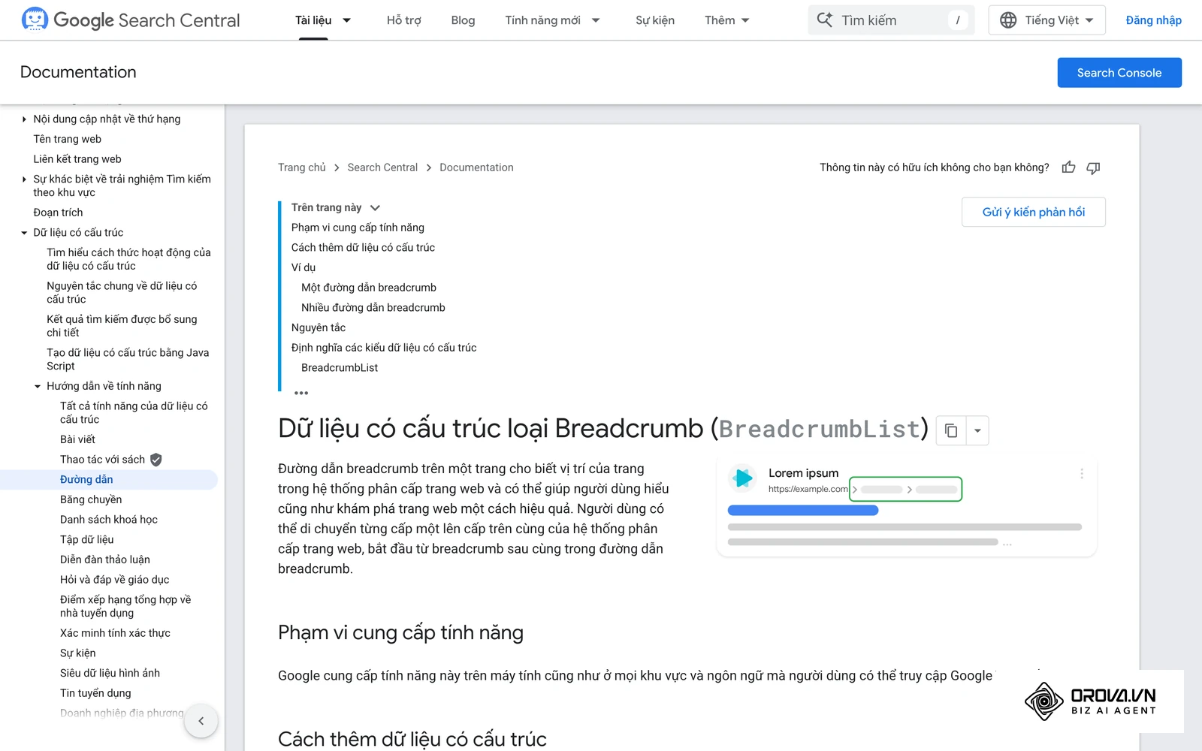Jump to Nguyên tắc section
This screenshot has width=1202, height=751.
click(319, 327)
